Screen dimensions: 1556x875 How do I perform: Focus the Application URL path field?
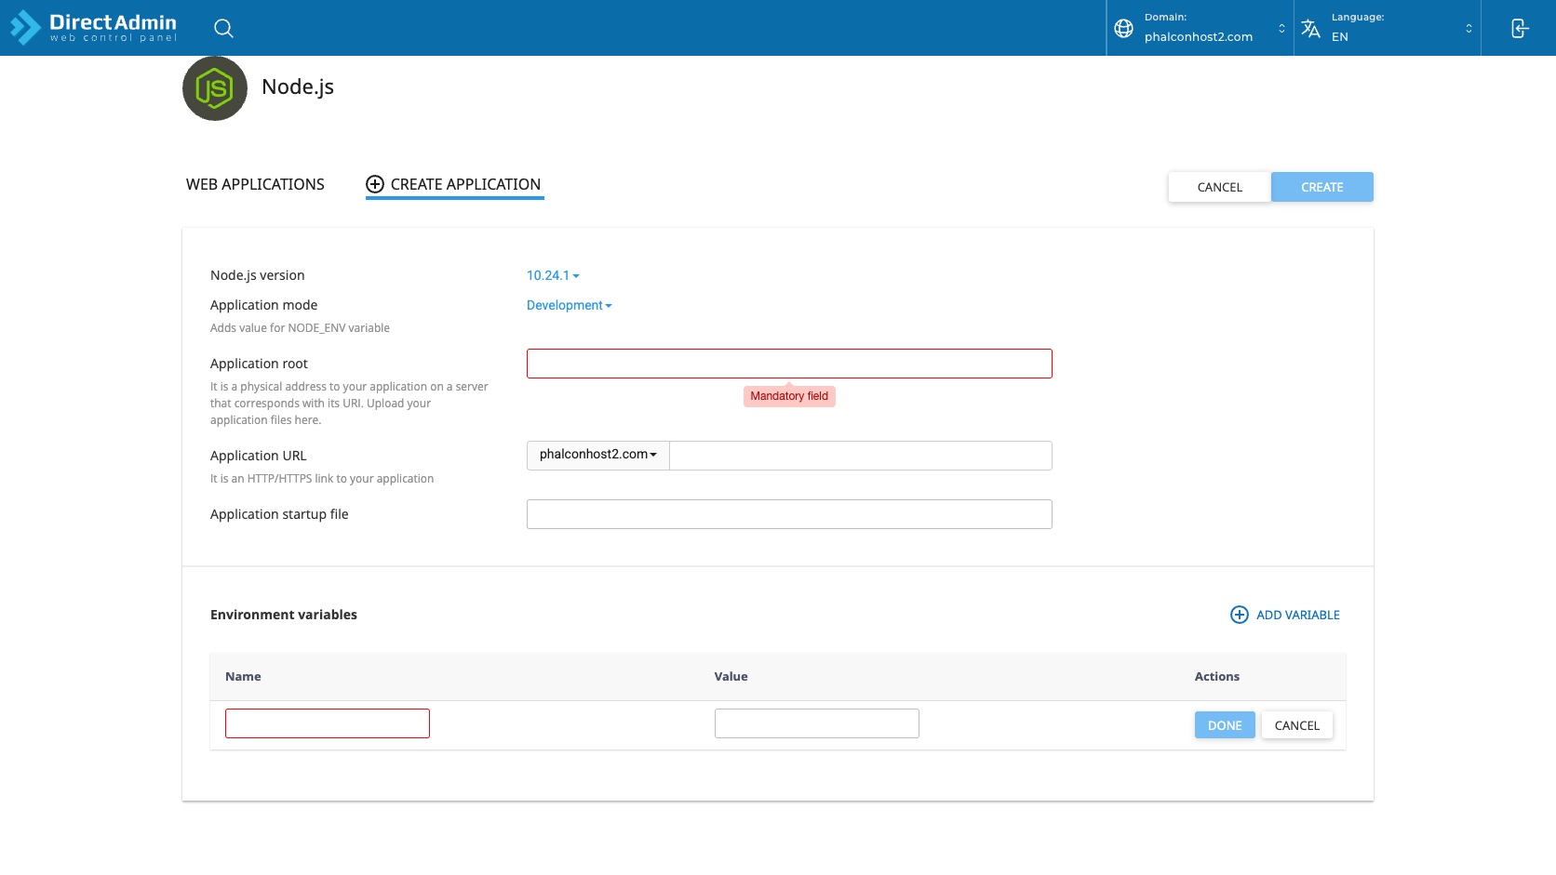pos(861,456)
